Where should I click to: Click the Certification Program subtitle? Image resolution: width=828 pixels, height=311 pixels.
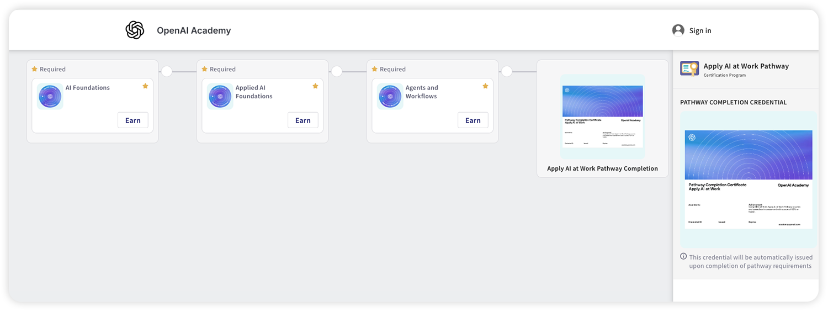(725, 75)
